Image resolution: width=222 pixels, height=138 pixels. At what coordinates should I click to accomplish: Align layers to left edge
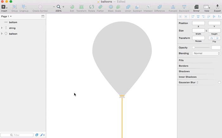193,16
